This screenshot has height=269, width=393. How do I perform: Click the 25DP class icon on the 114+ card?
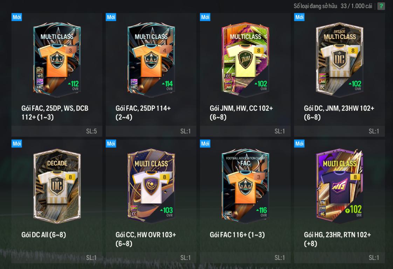tap(134, 82)
